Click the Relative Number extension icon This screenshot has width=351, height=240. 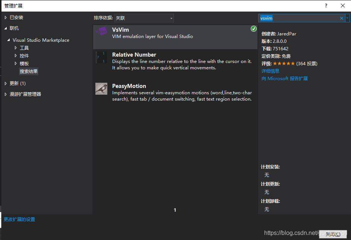coord(101,57)
